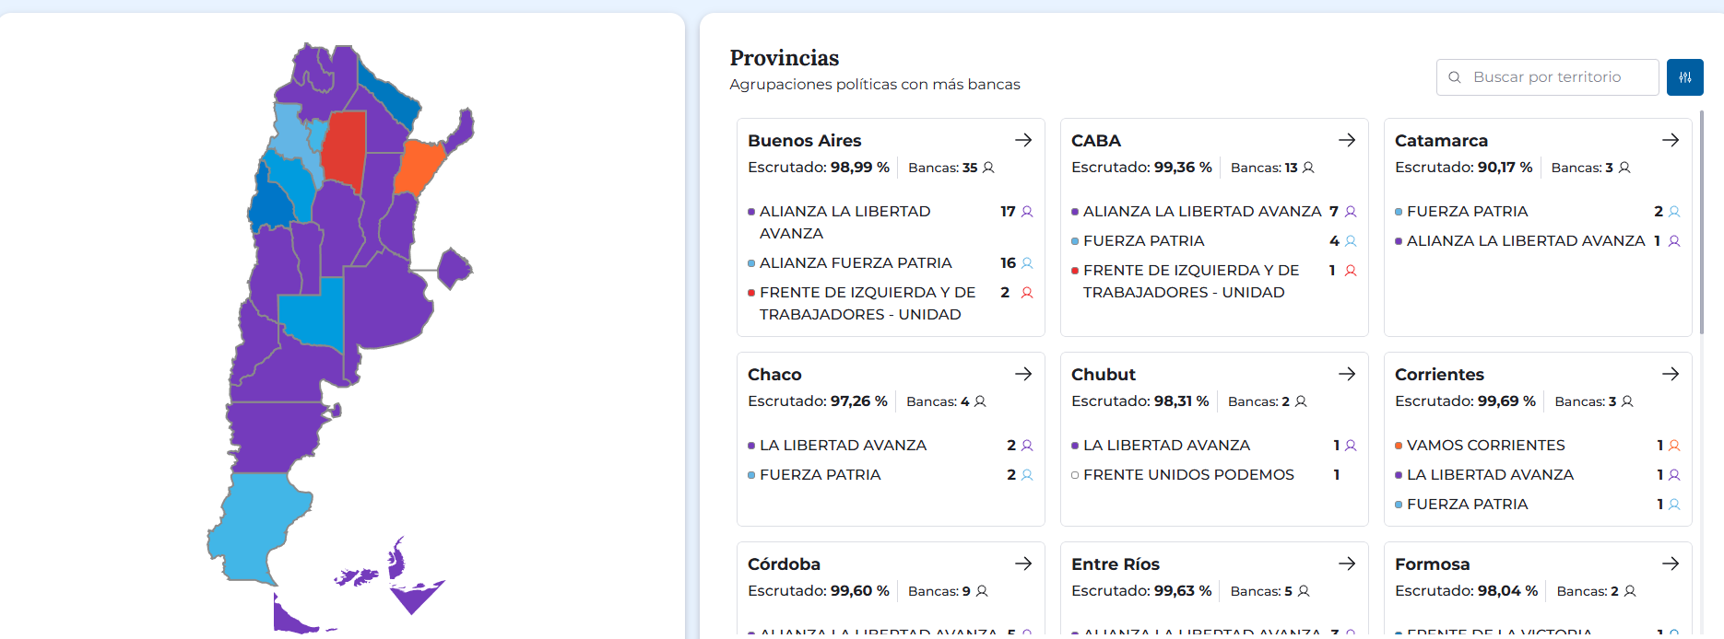Select the red province on map
The image size is (1724, 639).
pyautogui.click(x=345, y=147)
